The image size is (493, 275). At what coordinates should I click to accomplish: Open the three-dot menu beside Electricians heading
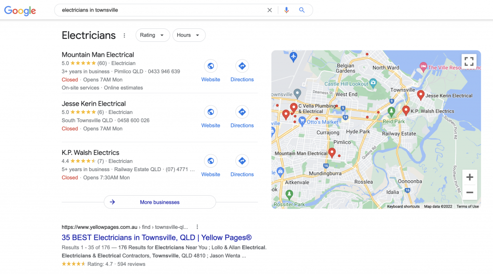tap(124, 36)
